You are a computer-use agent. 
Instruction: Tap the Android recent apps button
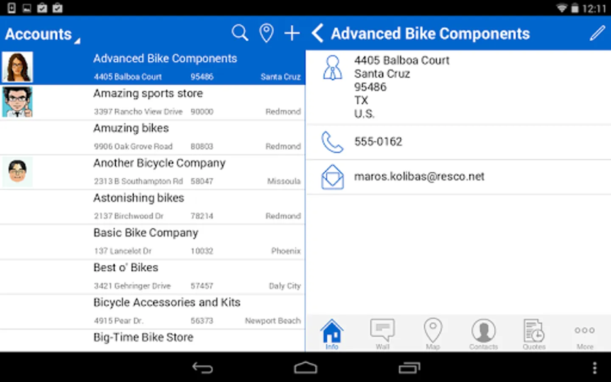click(409, 368)
